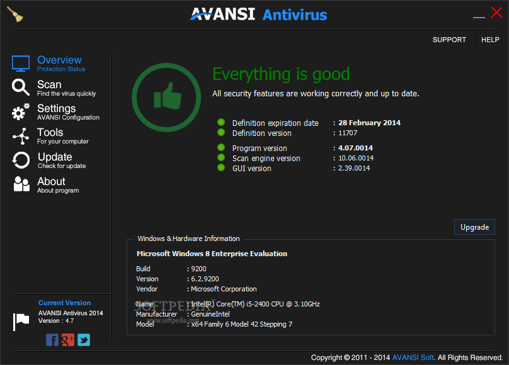Click the 'Intel(R) Core(TM) i5-2400' CPU name
The height and width of the screenshot is (365, 509).
255,304
